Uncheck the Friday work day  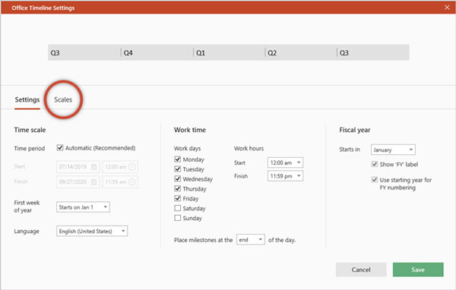pyautogui.click(x=177, y=198)
